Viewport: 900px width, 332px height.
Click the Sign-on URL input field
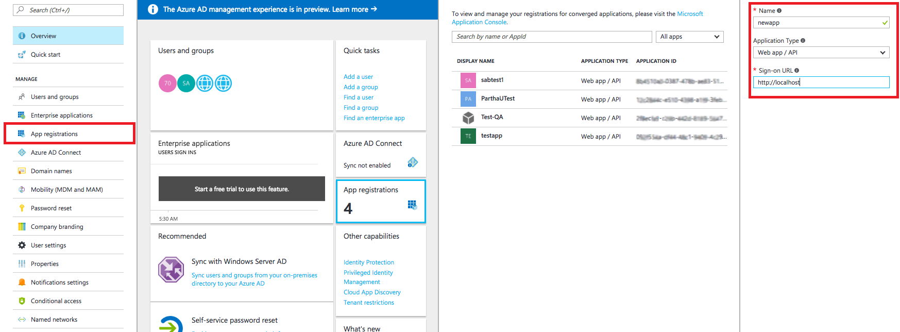pos(821,82)
